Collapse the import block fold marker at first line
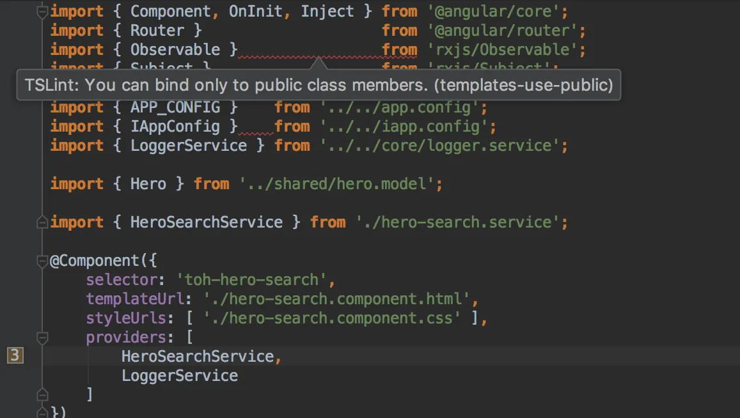This screenshot has width=740, height=418. coord(42,12)
